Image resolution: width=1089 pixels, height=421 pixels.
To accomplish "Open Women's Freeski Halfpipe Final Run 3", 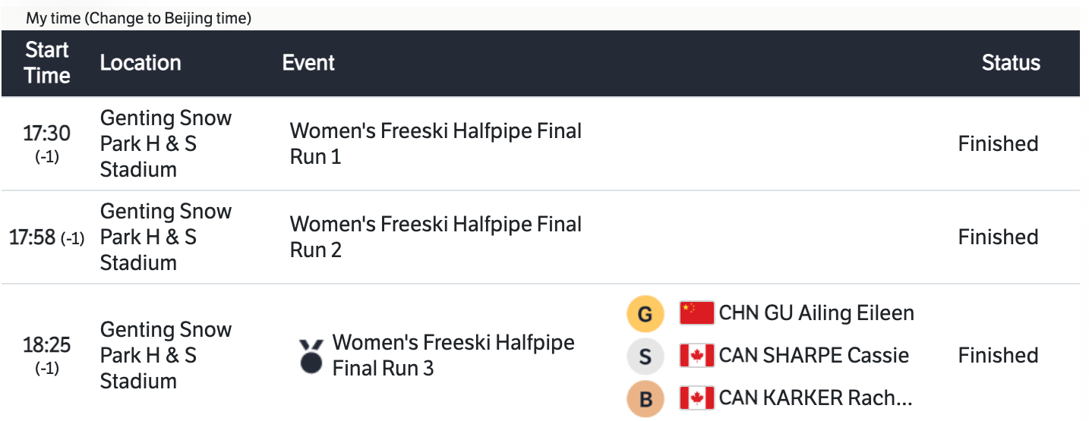I will [x=453, y=355].
